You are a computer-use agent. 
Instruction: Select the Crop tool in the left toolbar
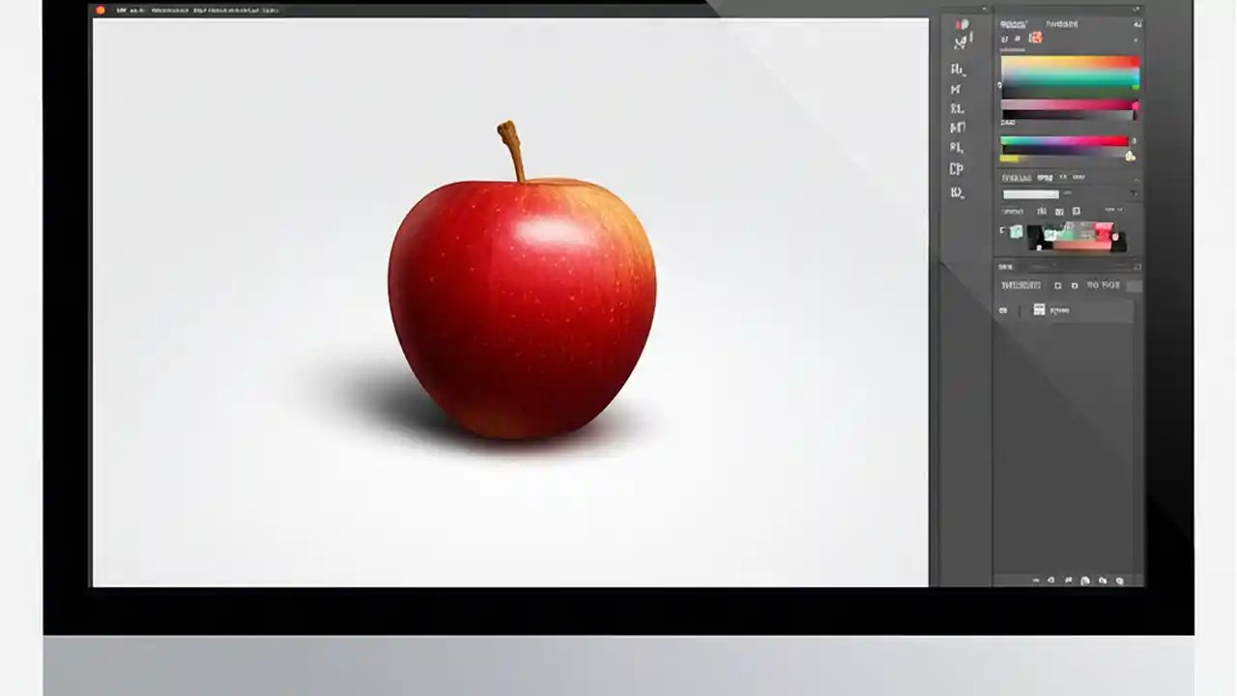click(957, 128)
